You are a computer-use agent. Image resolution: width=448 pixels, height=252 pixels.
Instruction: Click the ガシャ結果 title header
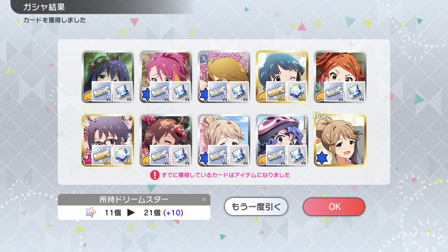[44, 7]
